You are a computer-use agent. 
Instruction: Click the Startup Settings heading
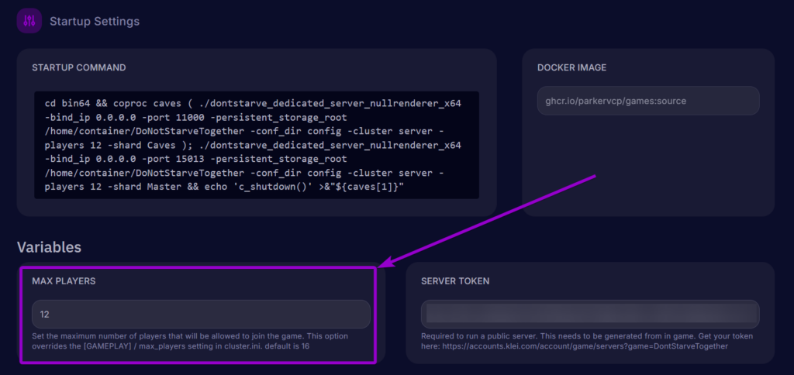[95, 22]
